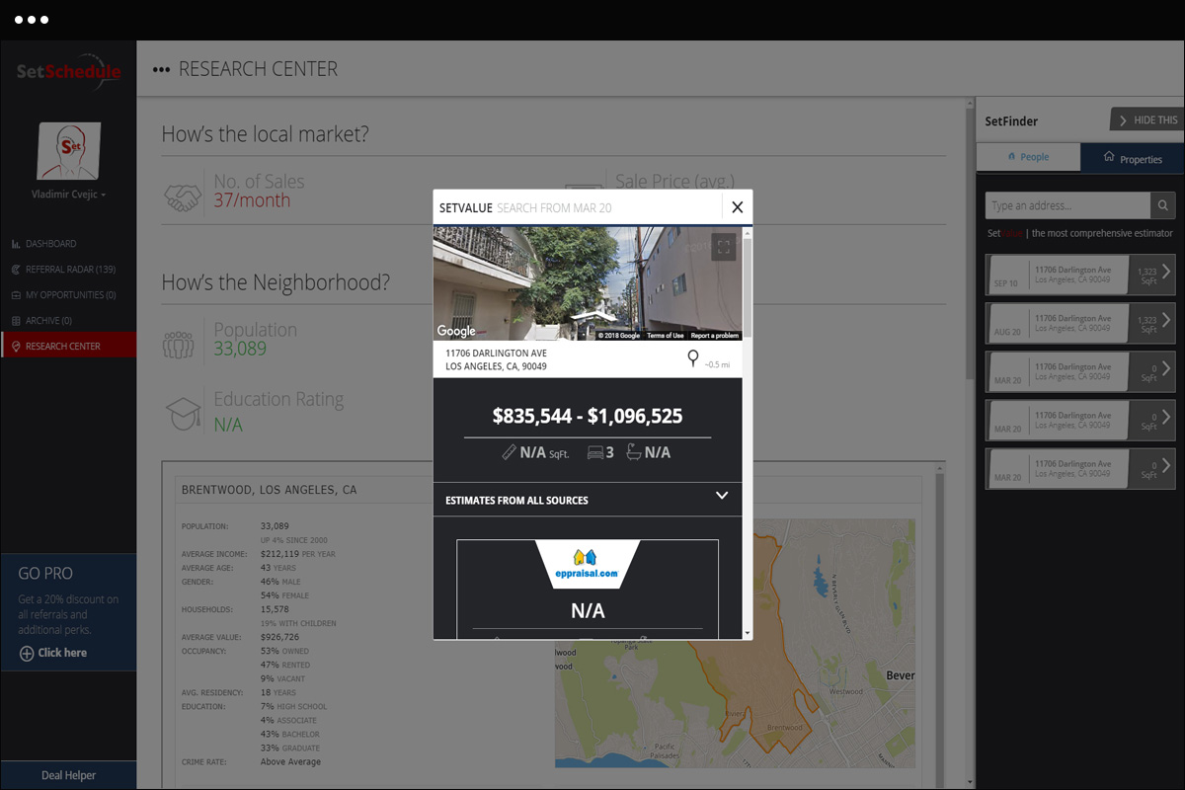Click the popup scroll down arrow
The height and width of the screenshot is (790, 1185).
tap(748, 632)
